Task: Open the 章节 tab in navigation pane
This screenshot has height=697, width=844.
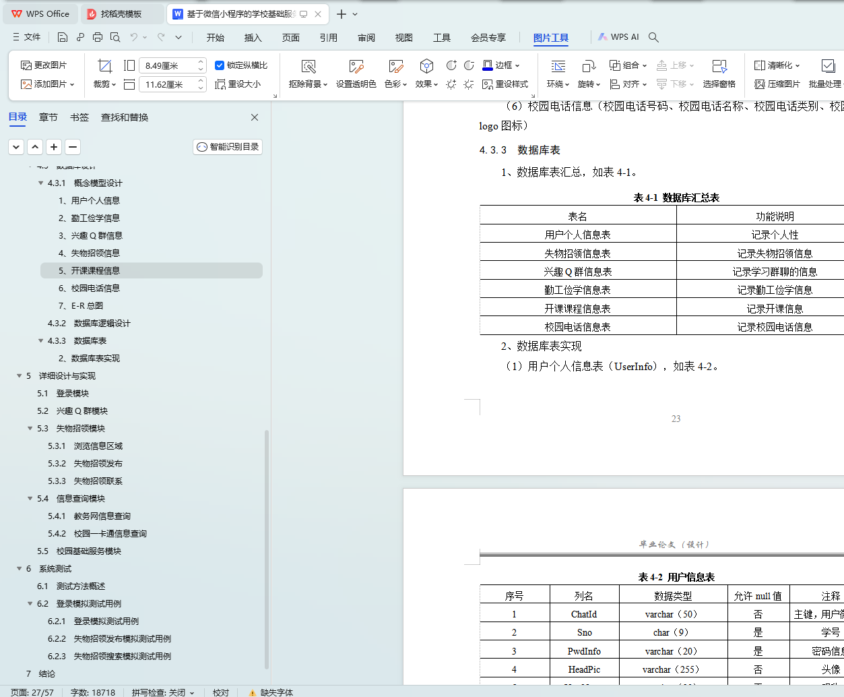Action: [48, 117]
